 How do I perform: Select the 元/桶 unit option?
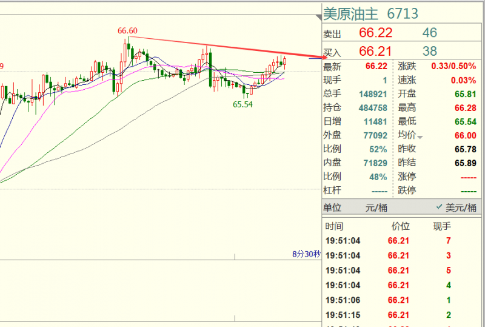[376, 207]
